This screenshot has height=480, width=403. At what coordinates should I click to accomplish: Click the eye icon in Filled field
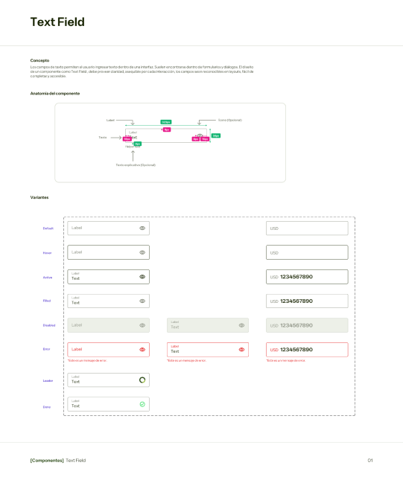(x=142, y=301)
